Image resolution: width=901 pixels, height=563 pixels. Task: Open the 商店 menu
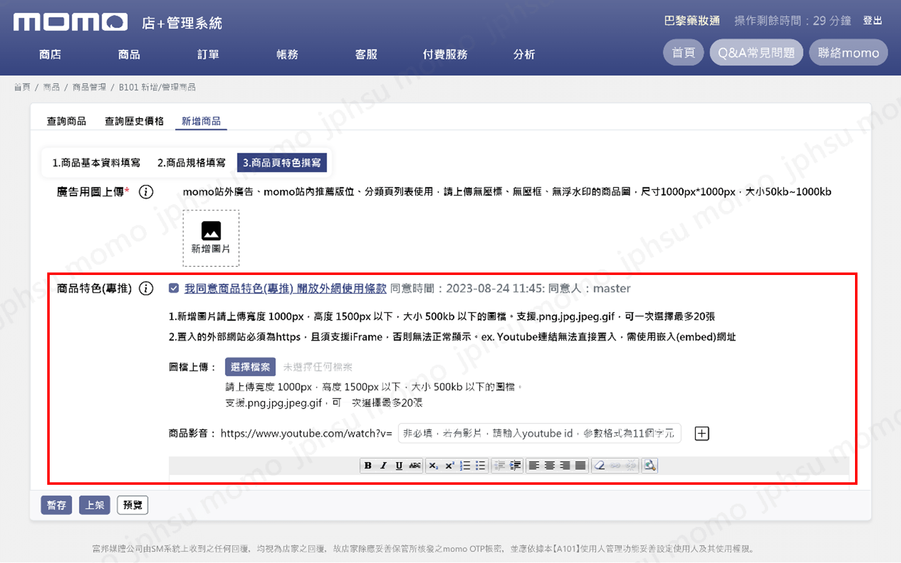pyautogui.click(x=50, y=55)
